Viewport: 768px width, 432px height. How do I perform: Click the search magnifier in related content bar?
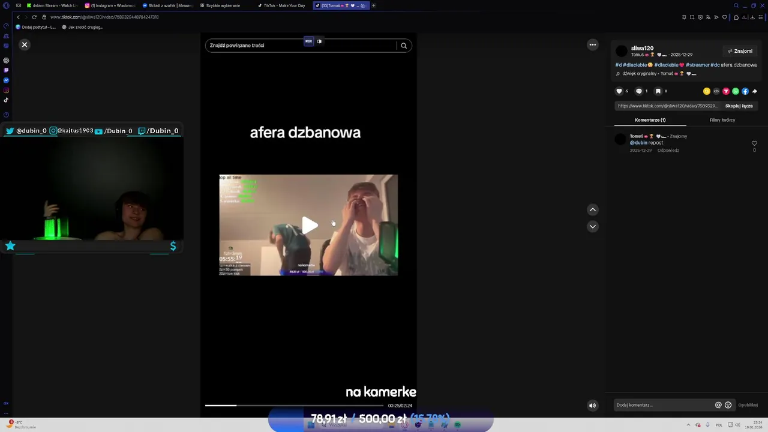(404, 46)
